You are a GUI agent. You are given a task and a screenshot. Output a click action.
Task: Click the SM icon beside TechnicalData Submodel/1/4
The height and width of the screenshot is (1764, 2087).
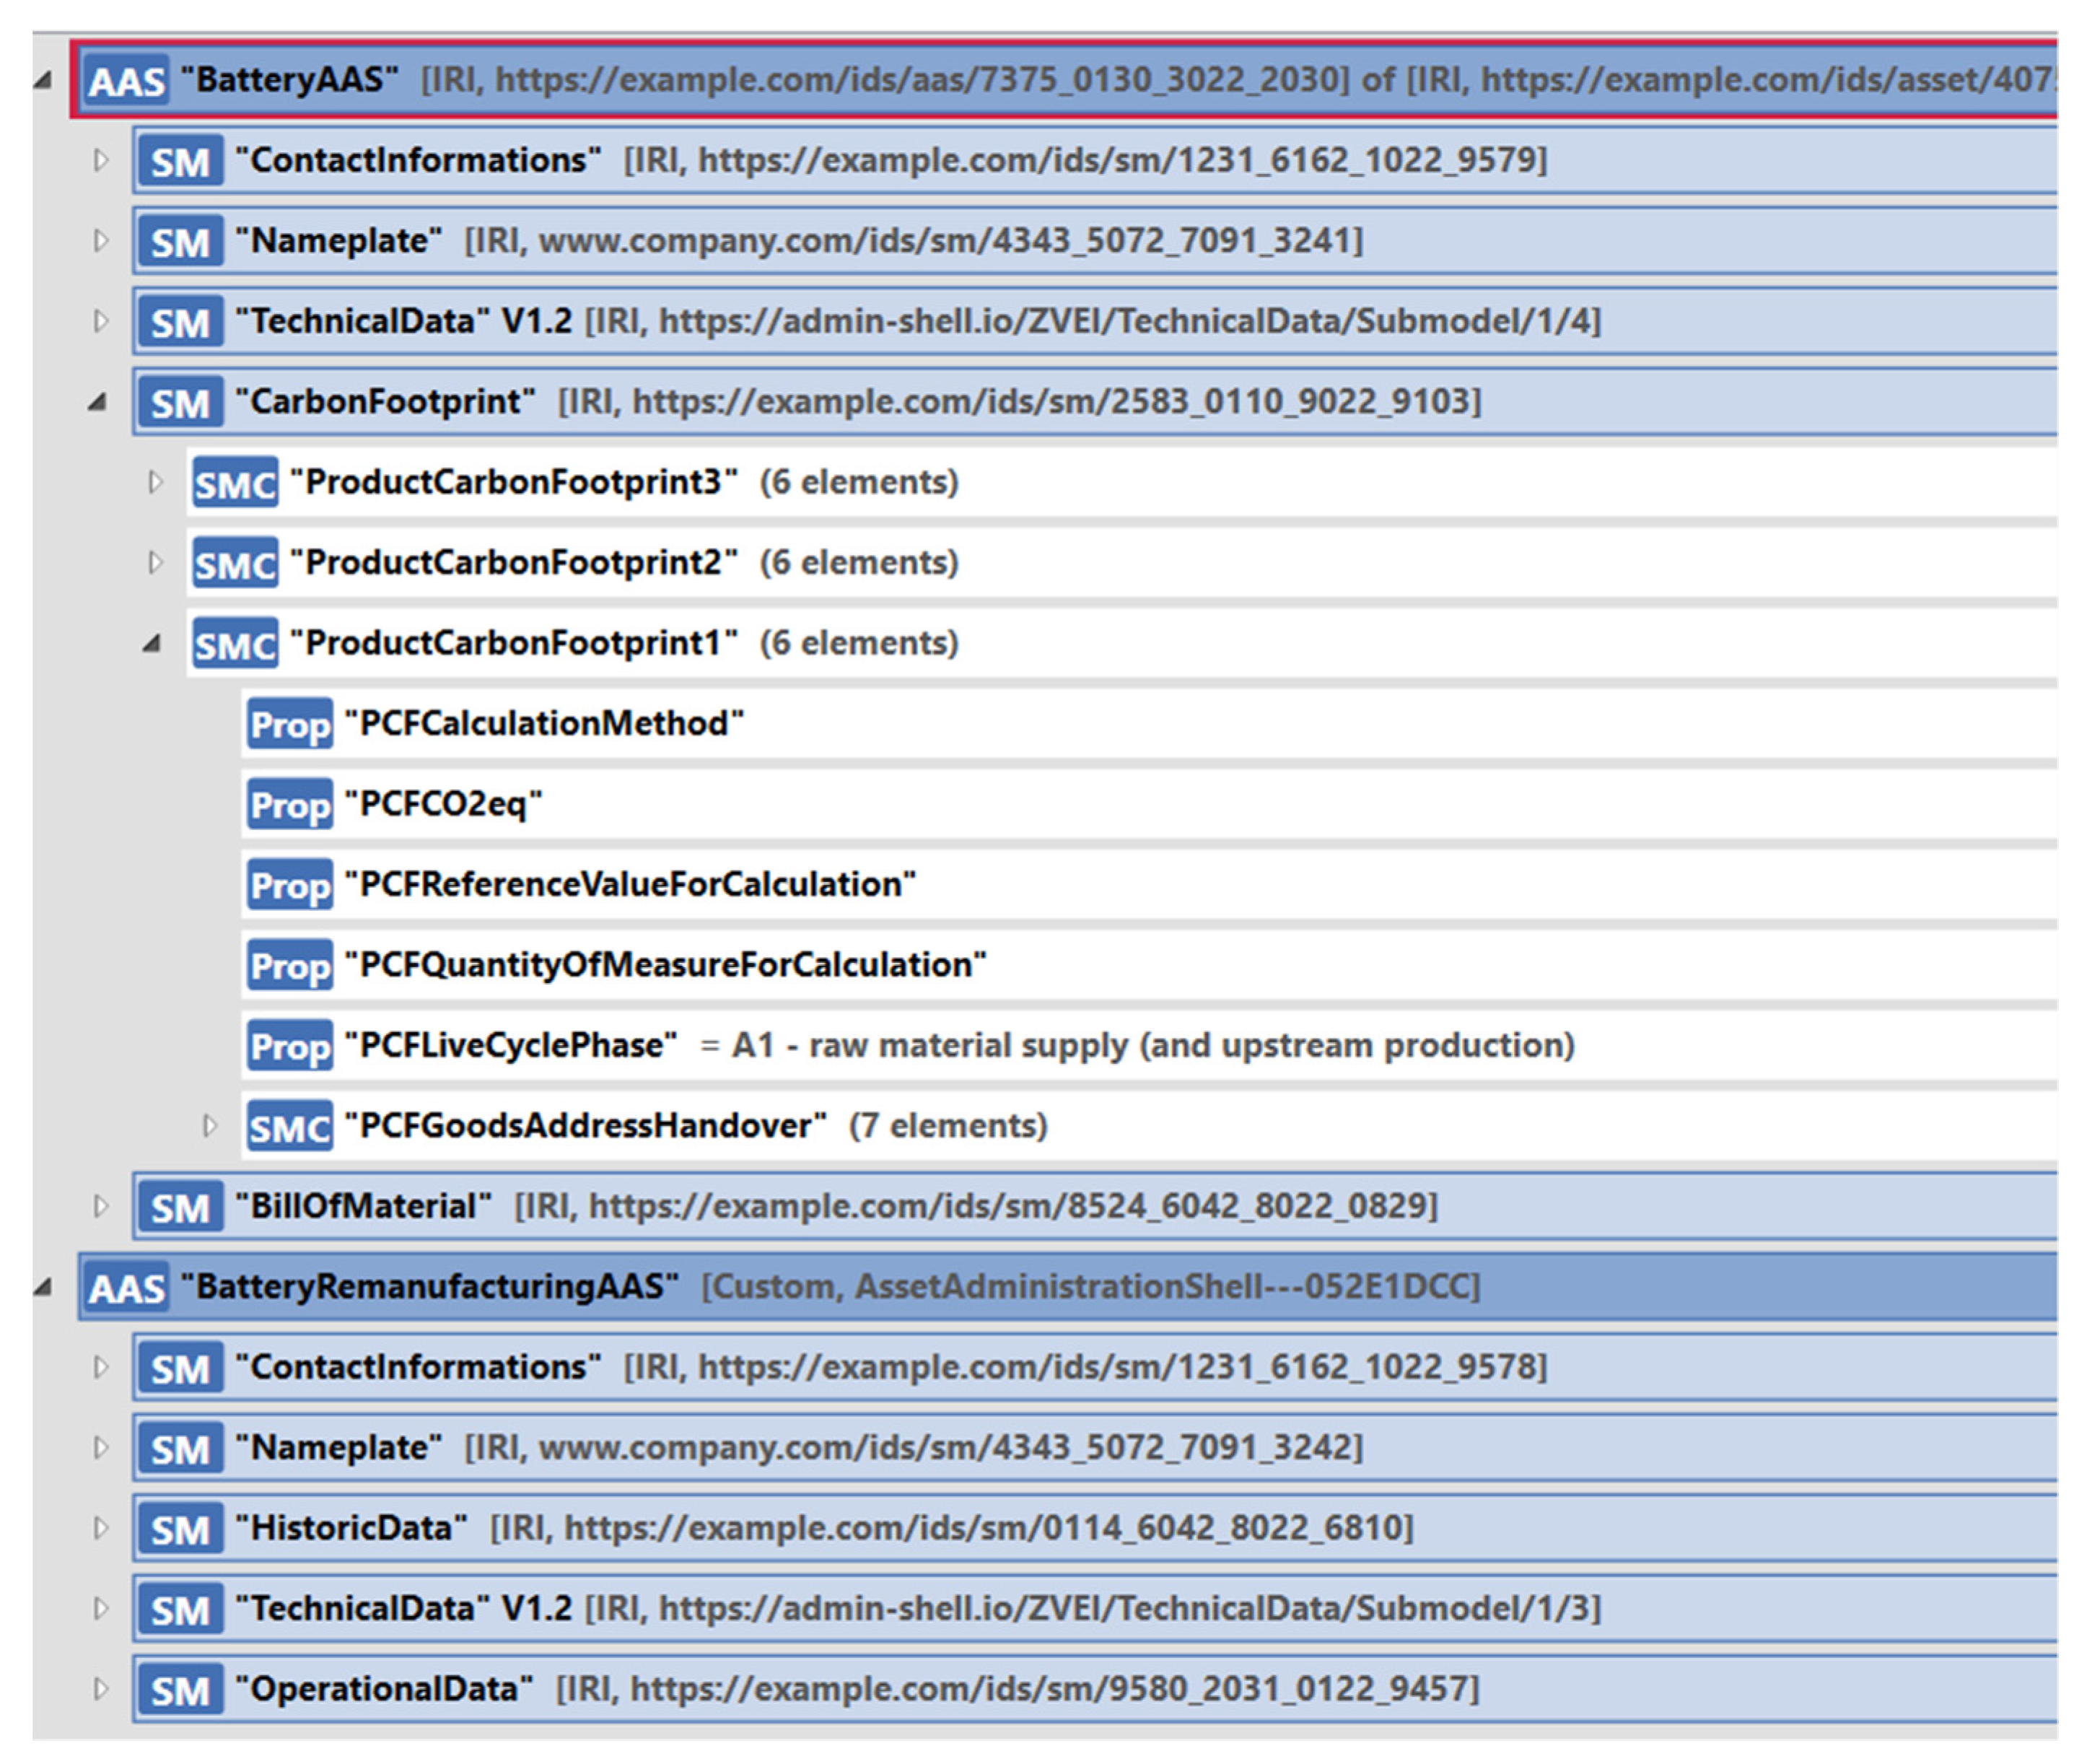(x=180, y=322)
